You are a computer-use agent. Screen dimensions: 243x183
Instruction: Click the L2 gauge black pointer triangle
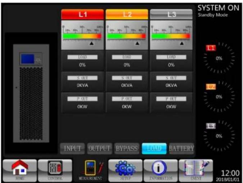[x=137, y=44]
